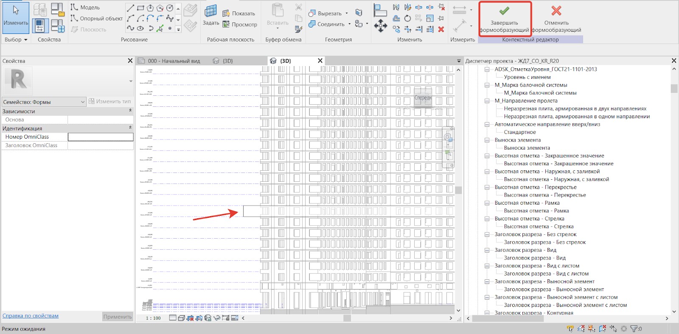Click the Номер OmniClass input field
The width and height of the screenshot is (679, 334).
click(x=101, y=137)
